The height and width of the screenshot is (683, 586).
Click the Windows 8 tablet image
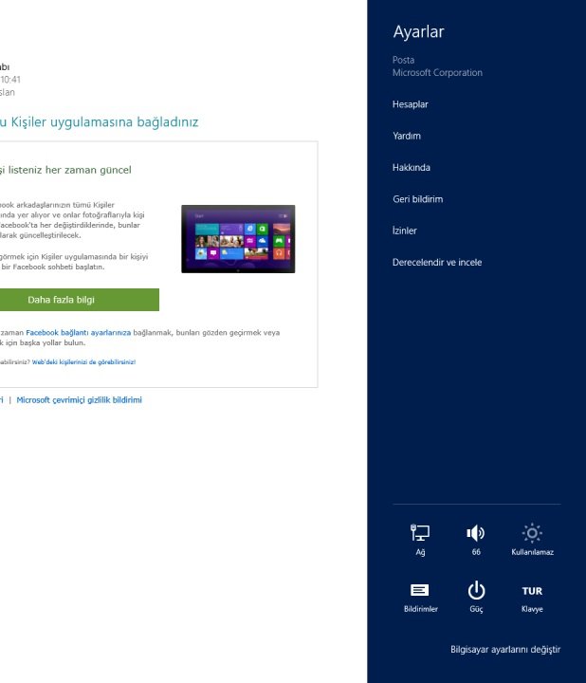238,239
